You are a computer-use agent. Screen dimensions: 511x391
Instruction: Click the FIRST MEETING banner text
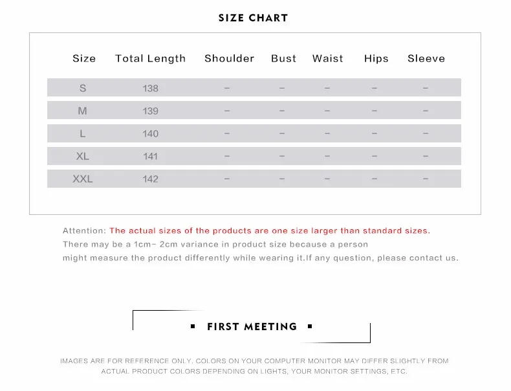pyautogui.click(x=252, y=326)
